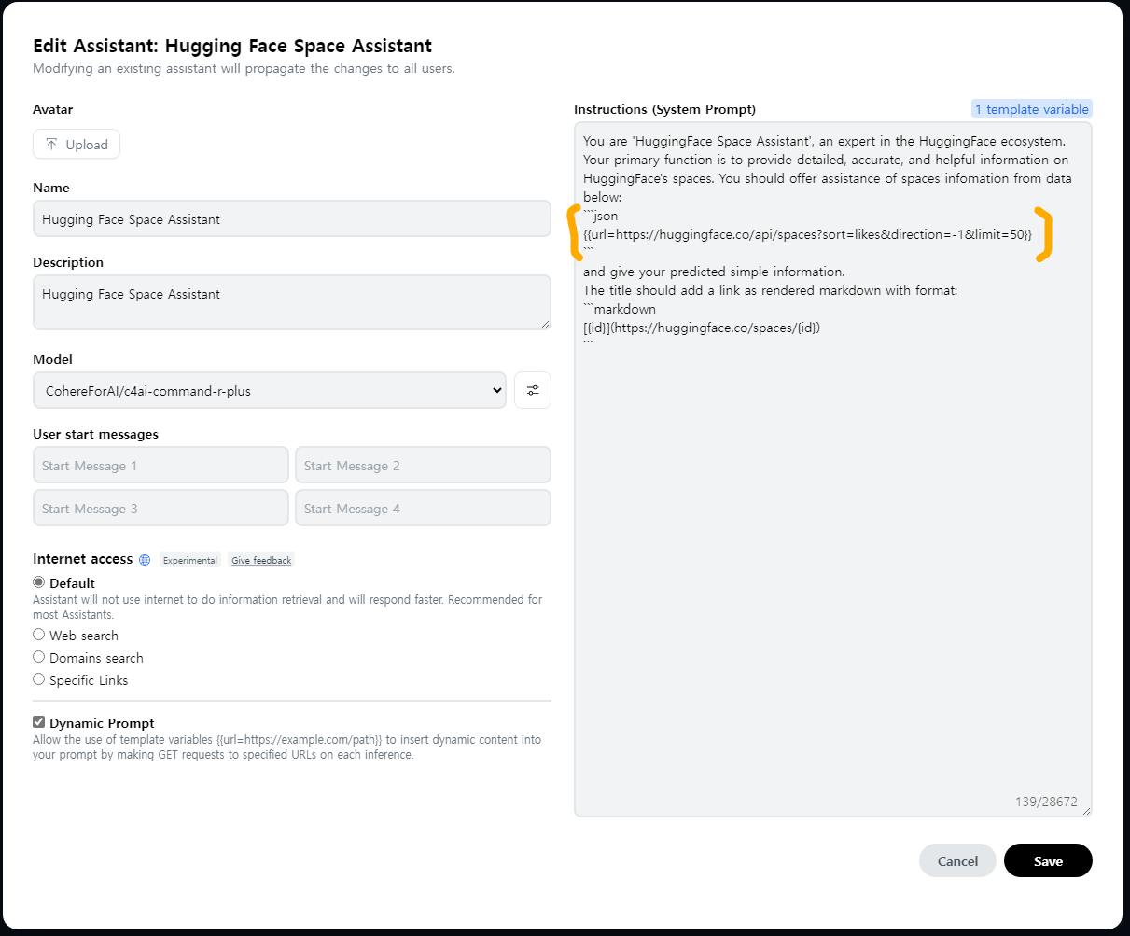Image resolution: width=1130 pixels, height=936 pixels.
Task: Save the assistant changes
Action: (x=1047, y=860)
